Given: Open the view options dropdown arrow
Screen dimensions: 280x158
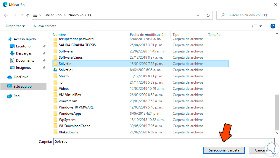Looking at the screenshot, I should click(261, 26).
